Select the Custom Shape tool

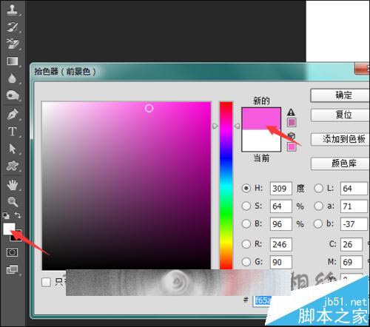(x=13, y=166)
